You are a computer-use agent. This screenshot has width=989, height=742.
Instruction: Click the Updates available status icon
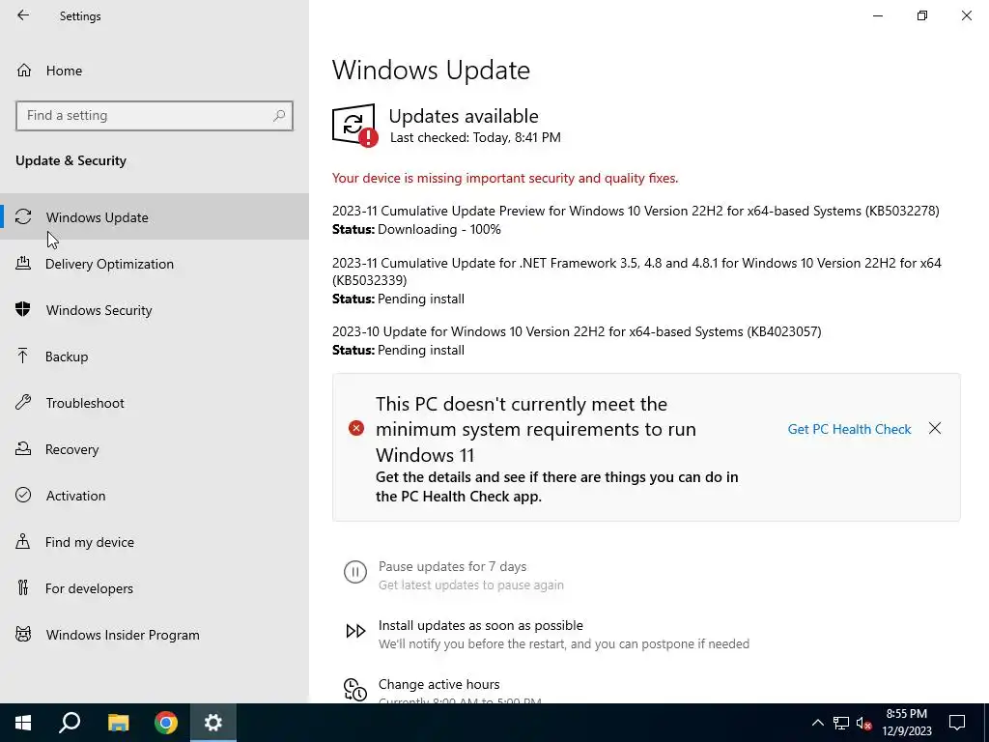pos(354,125)
